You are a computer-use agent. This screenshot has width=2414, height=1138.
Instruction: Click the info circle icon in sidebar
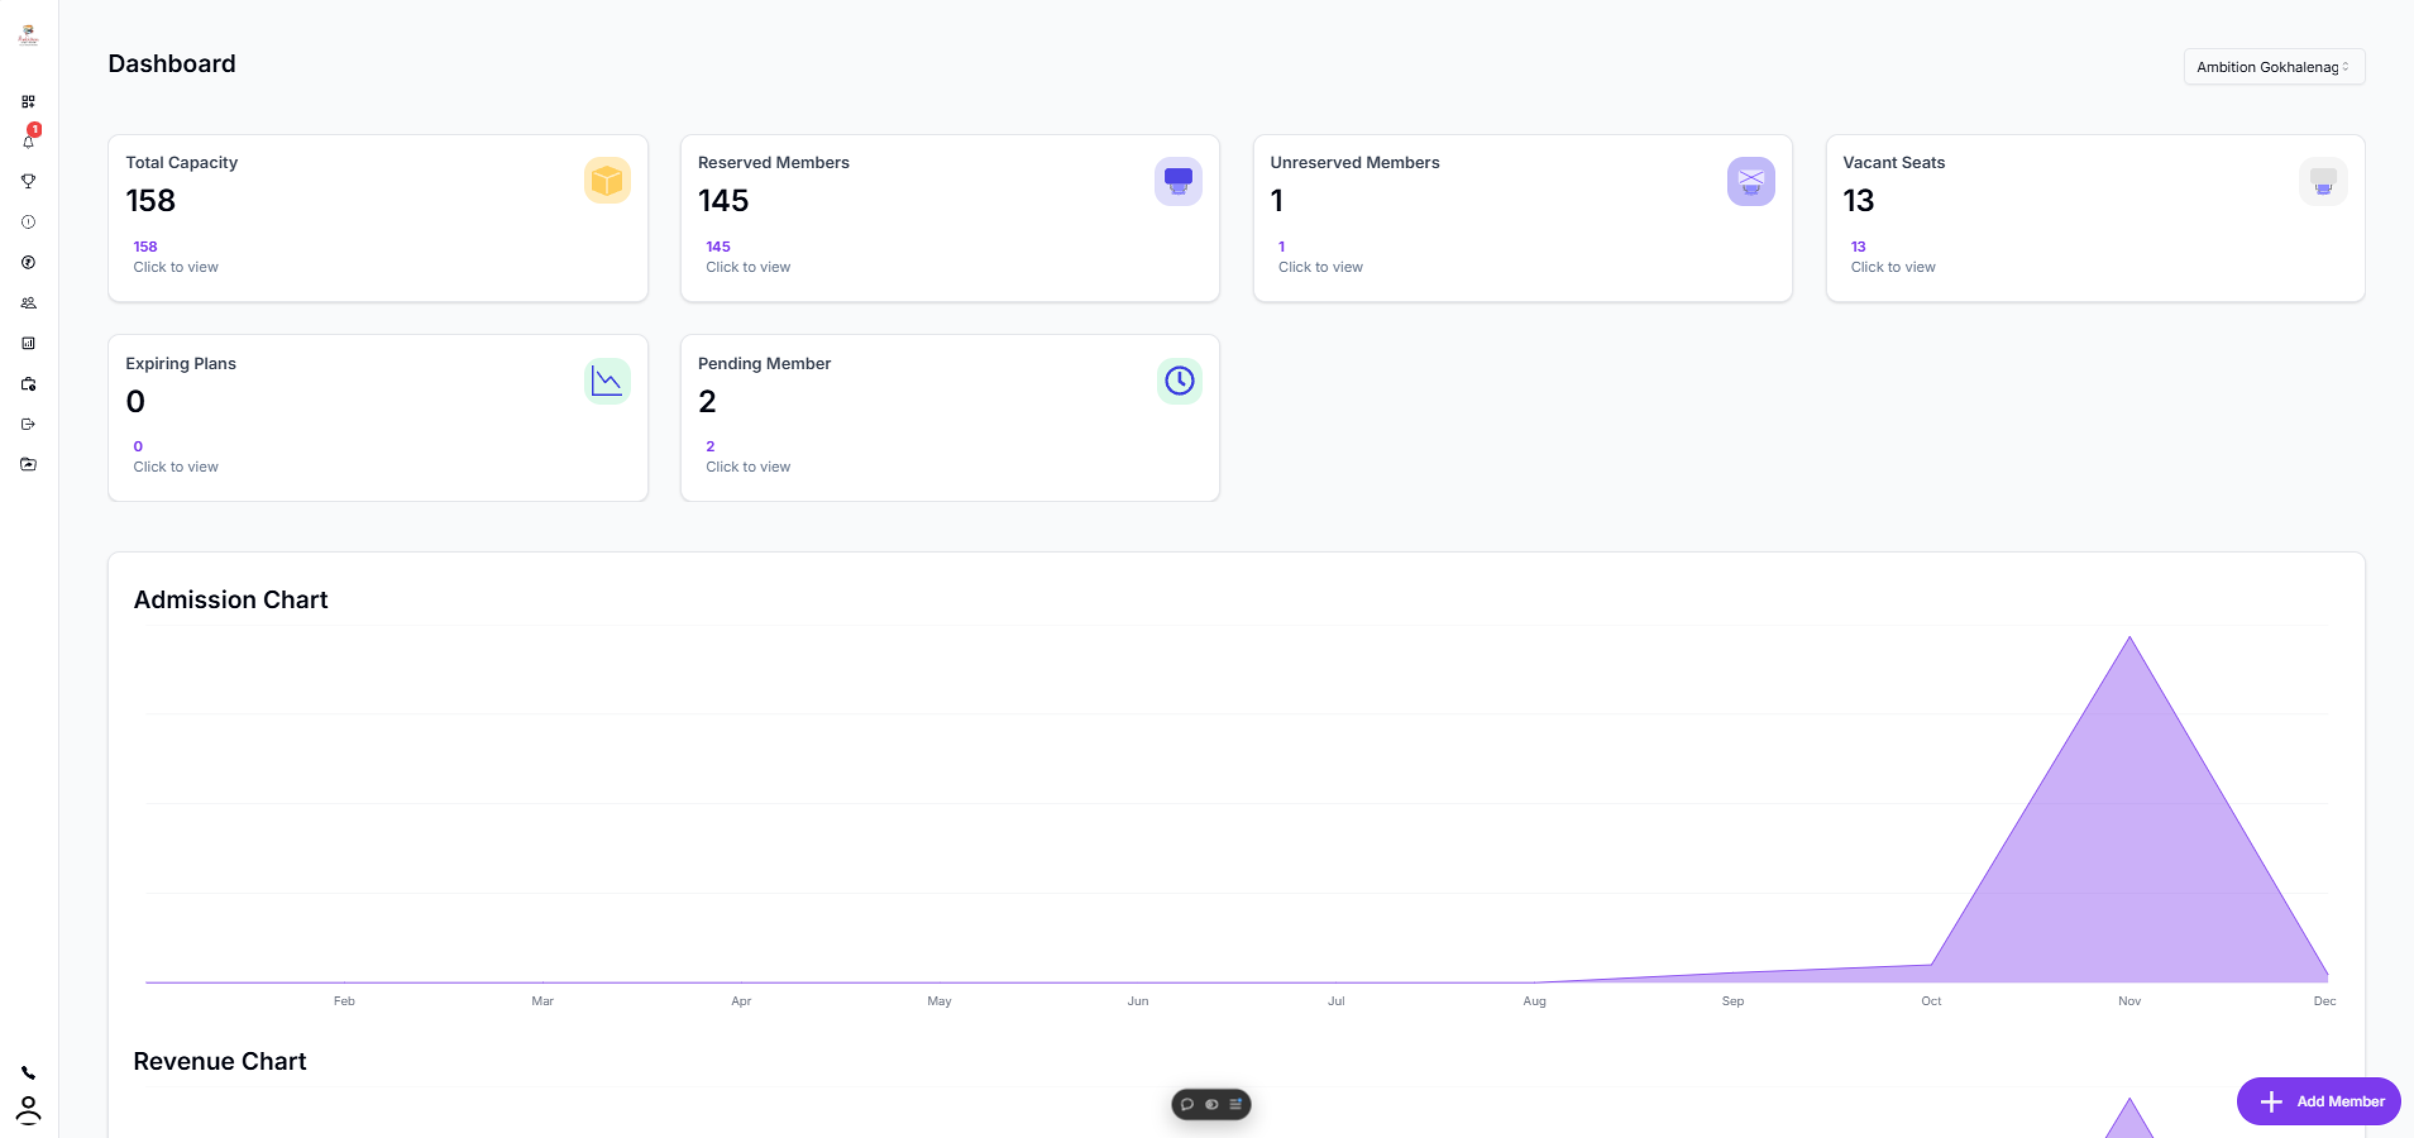coord(28,222)
